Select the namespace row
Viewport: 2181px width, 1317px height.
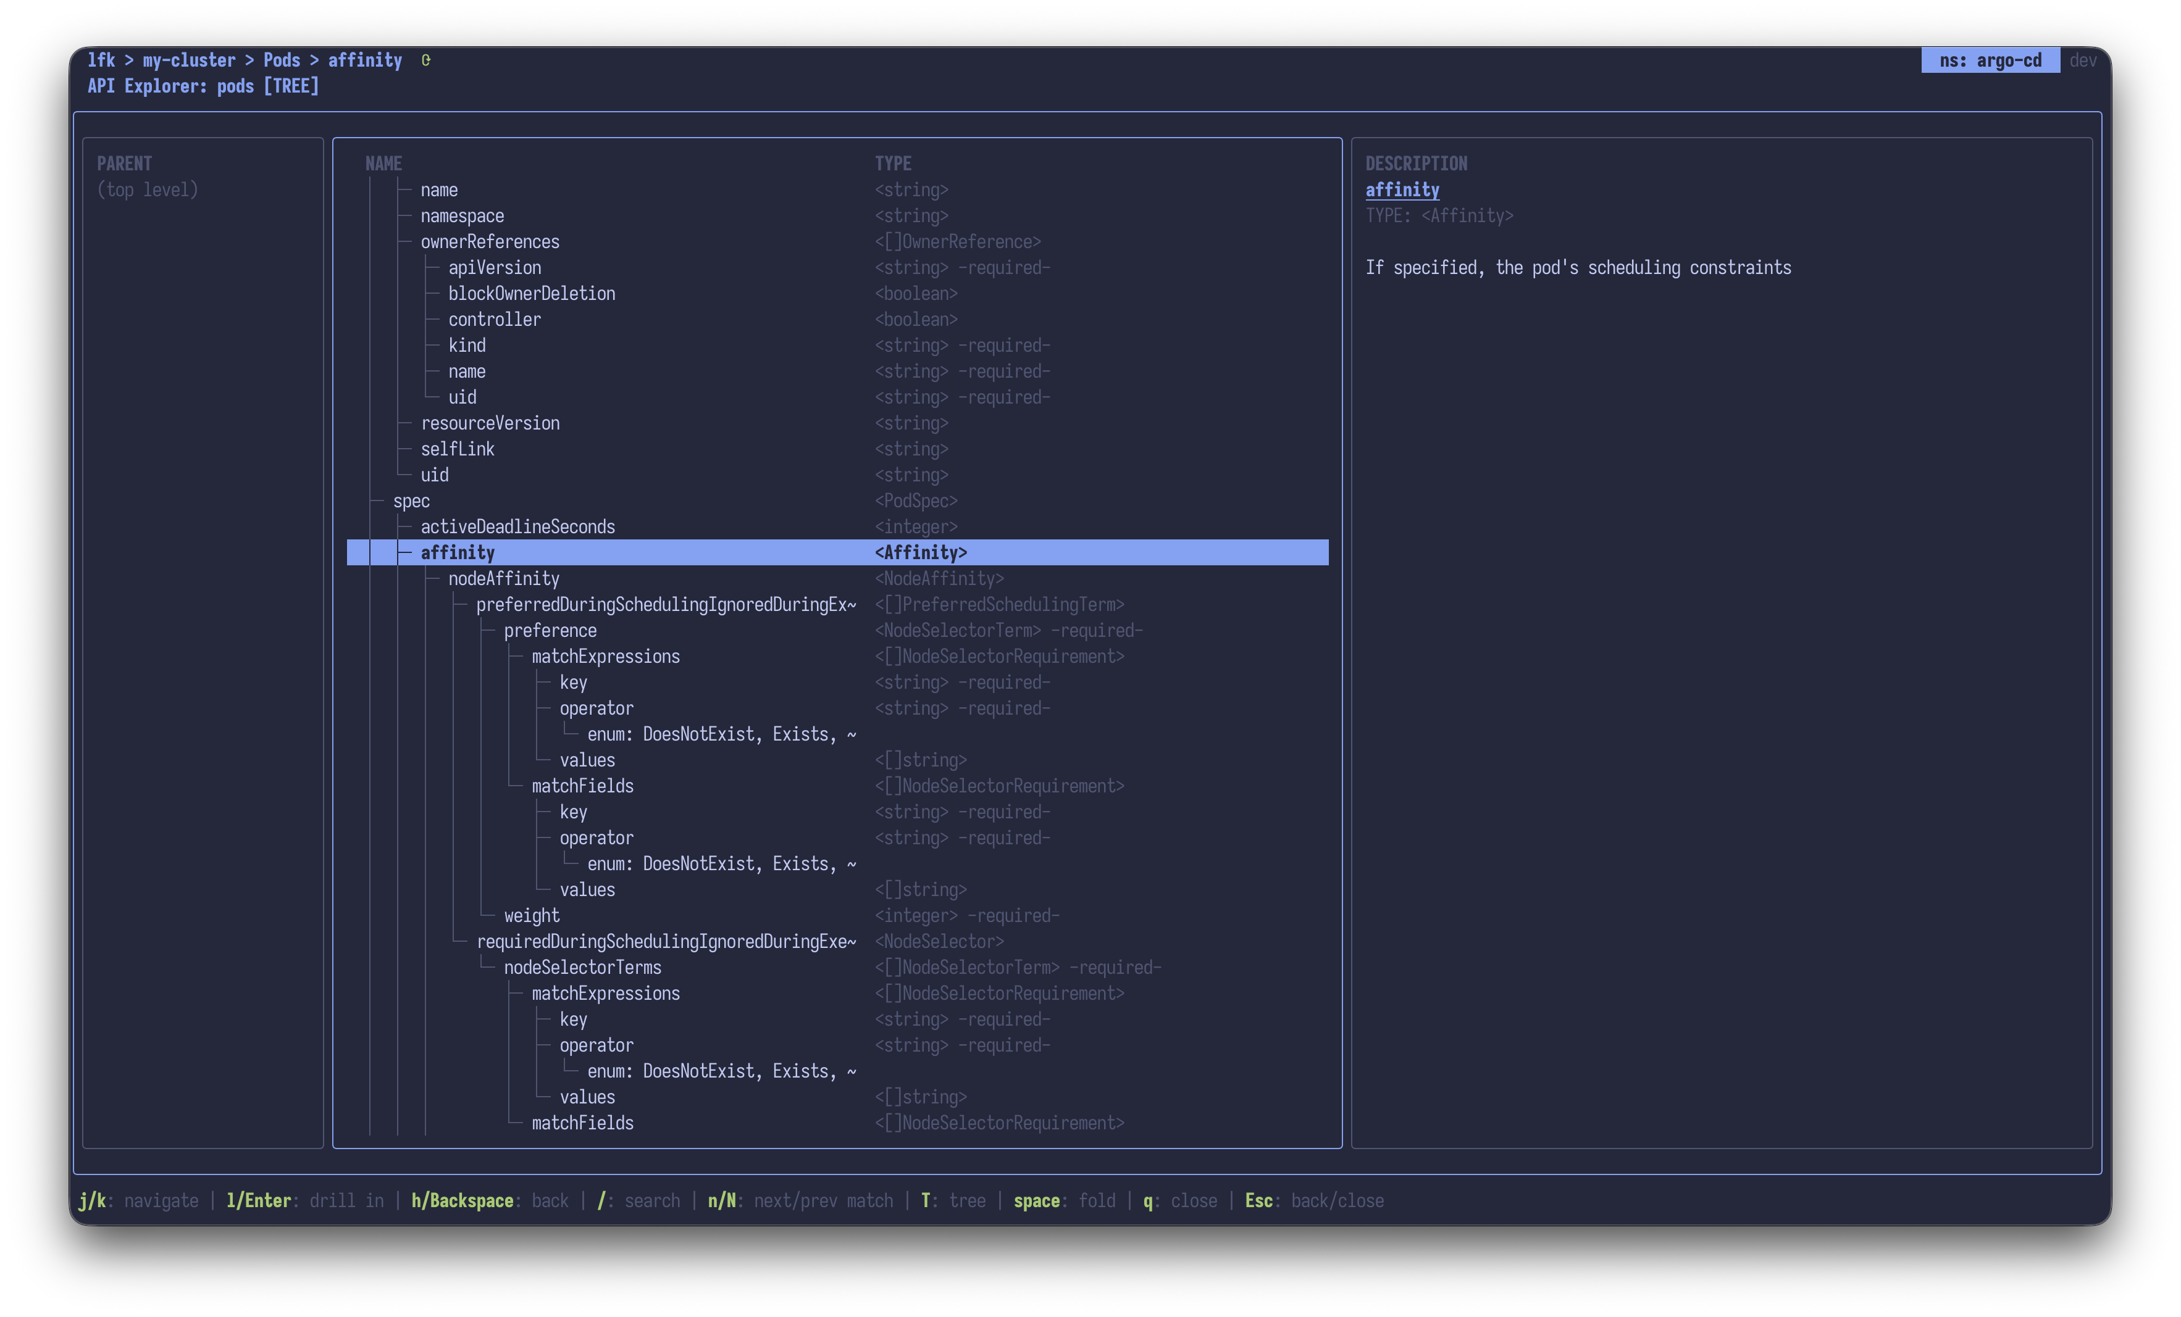click(462, 216)
